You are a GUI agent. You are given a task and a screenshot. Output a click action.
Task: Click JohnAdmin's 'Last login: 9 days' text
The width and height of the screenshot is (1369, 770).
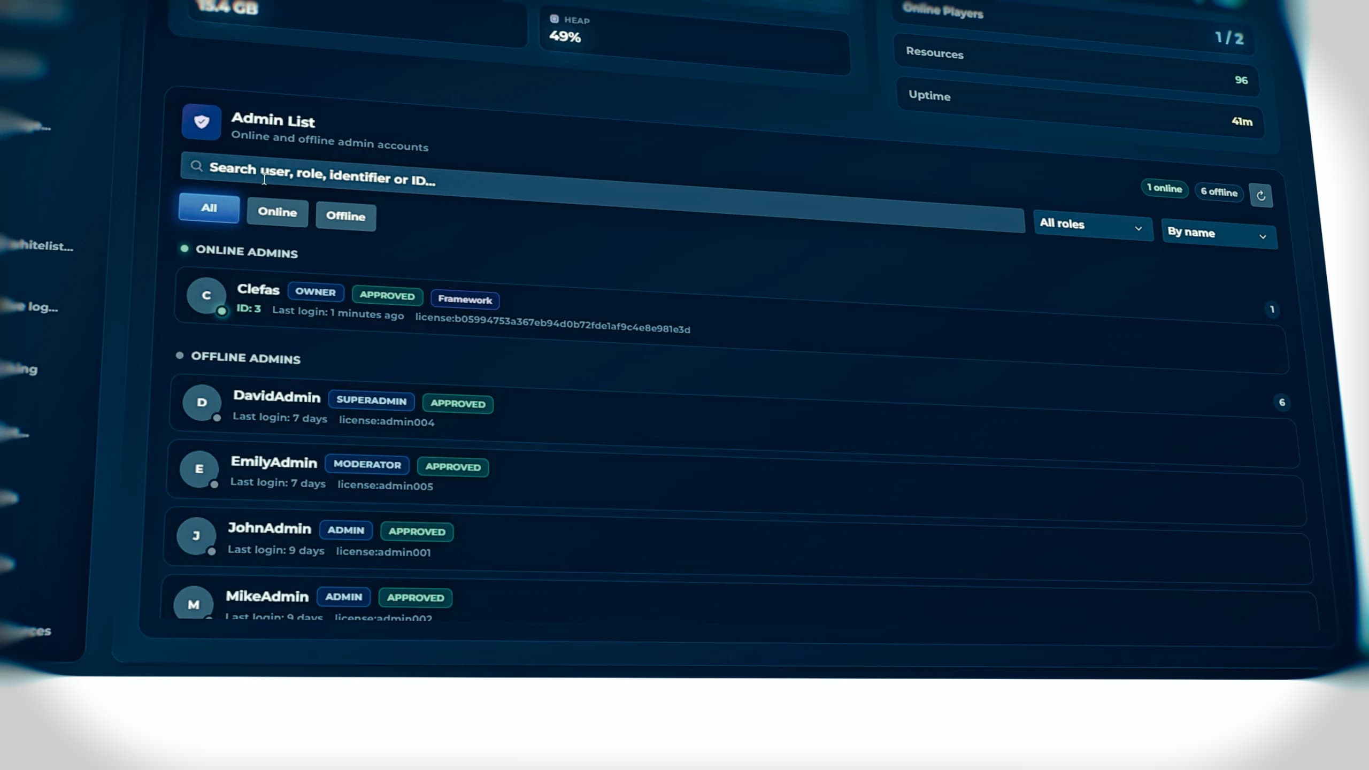click(276, 550)
